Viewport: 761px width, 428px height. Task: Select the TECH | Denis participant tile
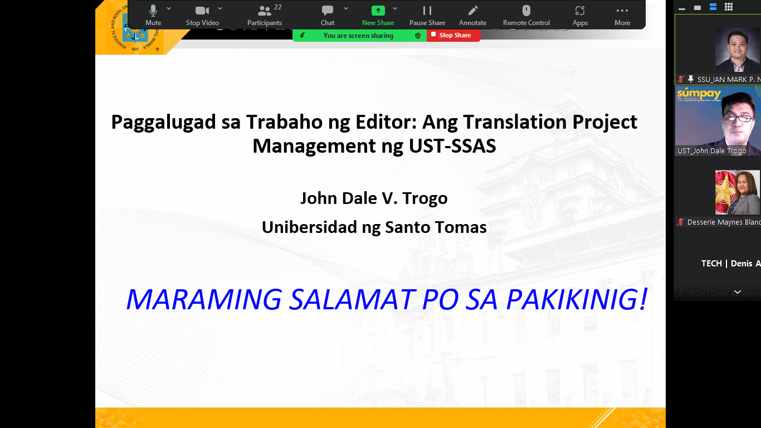click(718, 264)
